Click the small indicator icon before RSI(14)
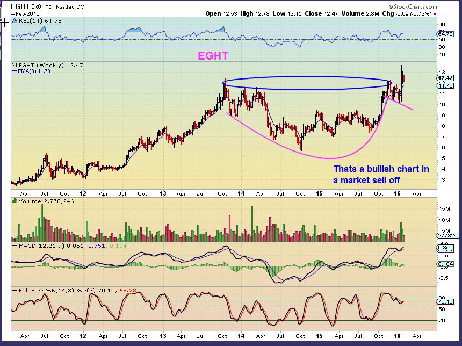462x346 pixels. click(x=15, y=20)
